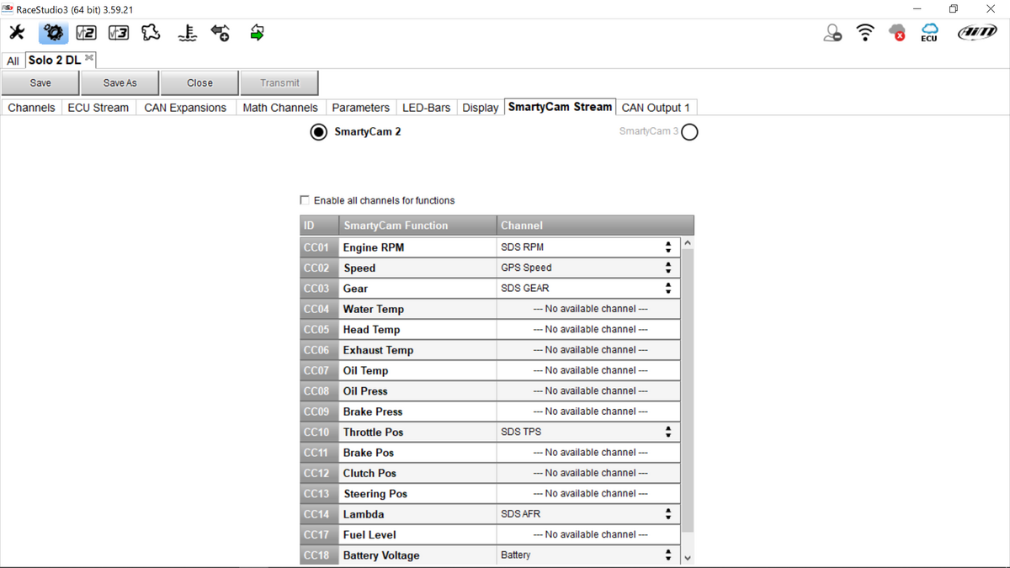Select the CC10 row ID cell
Image resolution: width=1010 pixels, height=568 pixels.
[x=319, y=432]
